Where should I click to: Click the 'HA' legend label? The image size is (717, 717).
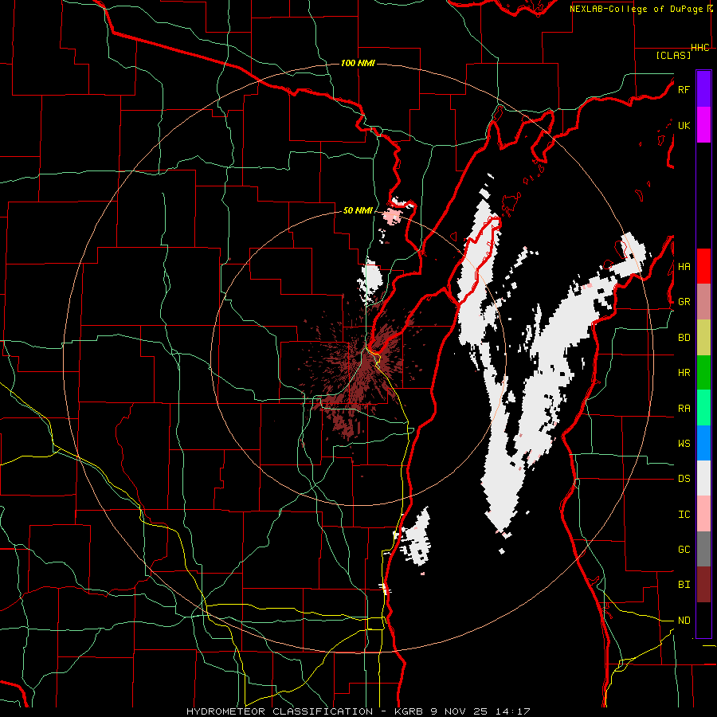click(x=684, y=267)
